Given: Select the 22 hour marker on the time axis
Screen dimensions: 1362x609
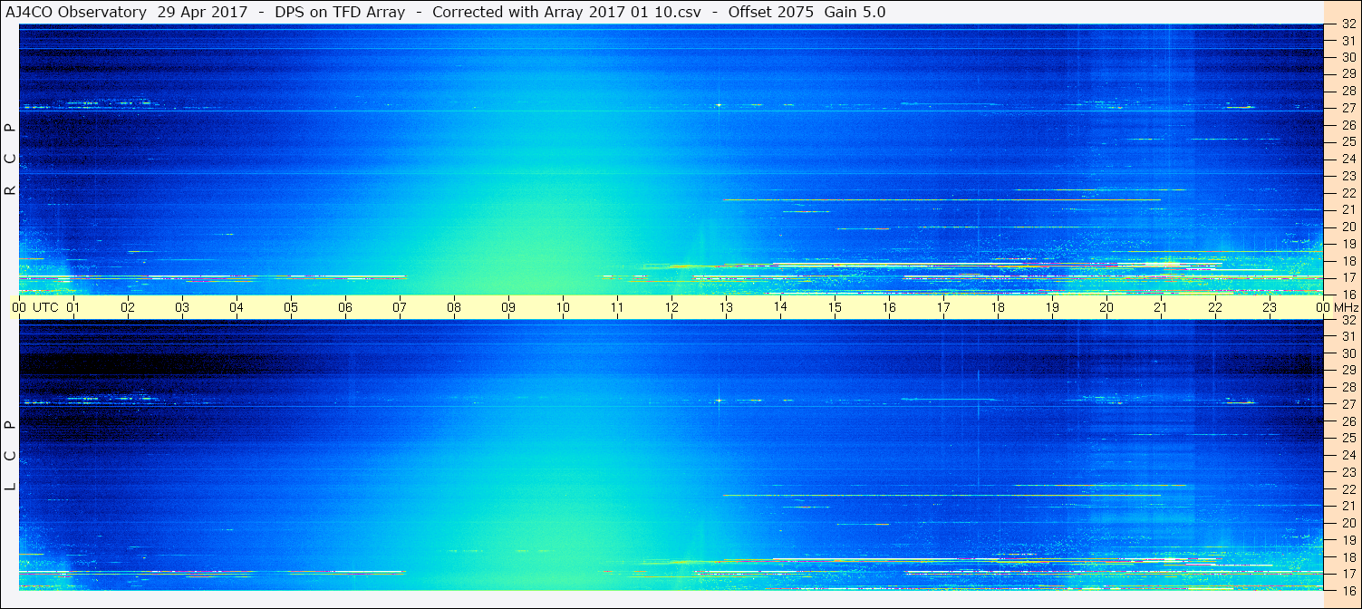Looking at the screenshot, I should pyautogui.click(x=1215, y=307).
